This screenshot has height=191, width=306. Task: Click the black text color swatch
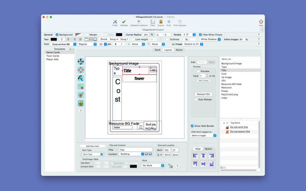coord(54,39)
